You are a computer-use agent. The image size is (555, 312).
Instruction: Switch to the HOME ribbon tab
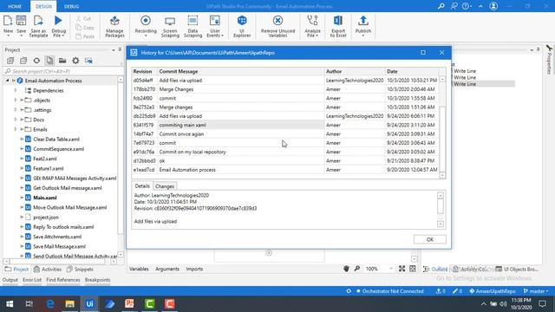click(x=15, y=6)
